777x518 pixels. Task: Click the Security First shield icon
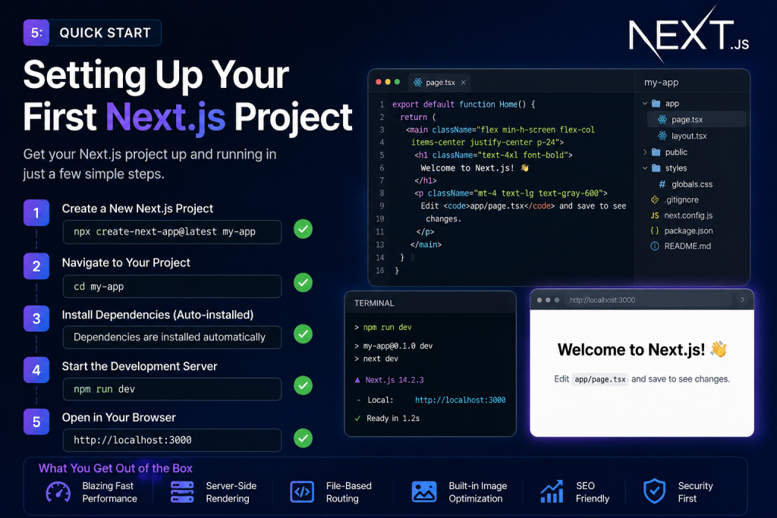click(654, 491)
